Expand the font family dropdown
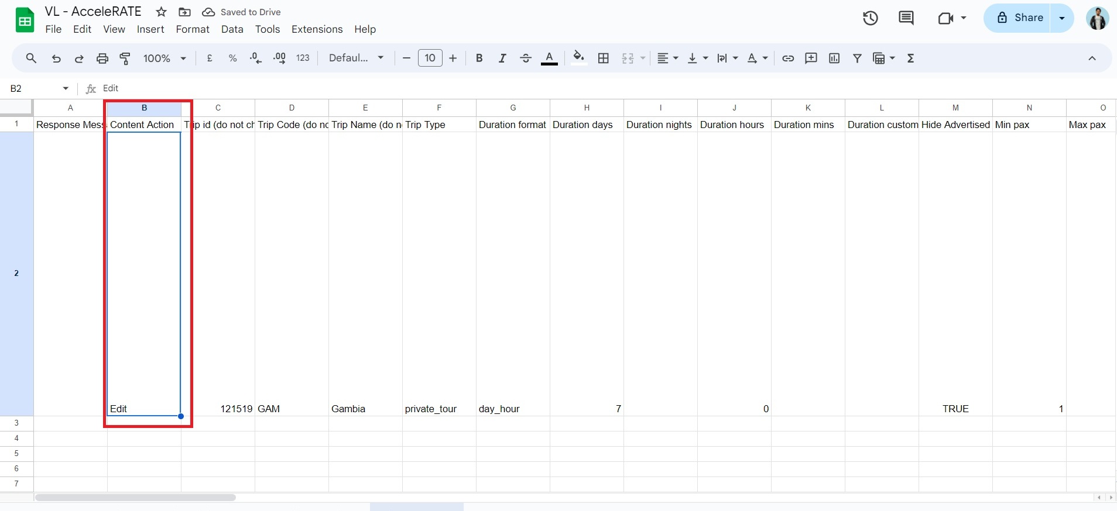 (x=356, y=58)
